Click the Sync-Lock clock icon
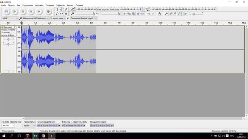This screenshot has width=248, height=139. 160,14
